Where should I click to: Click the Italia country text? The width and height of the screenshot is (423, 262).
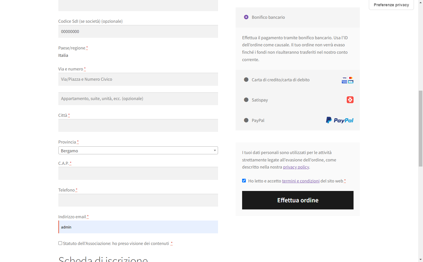(63, 55)
